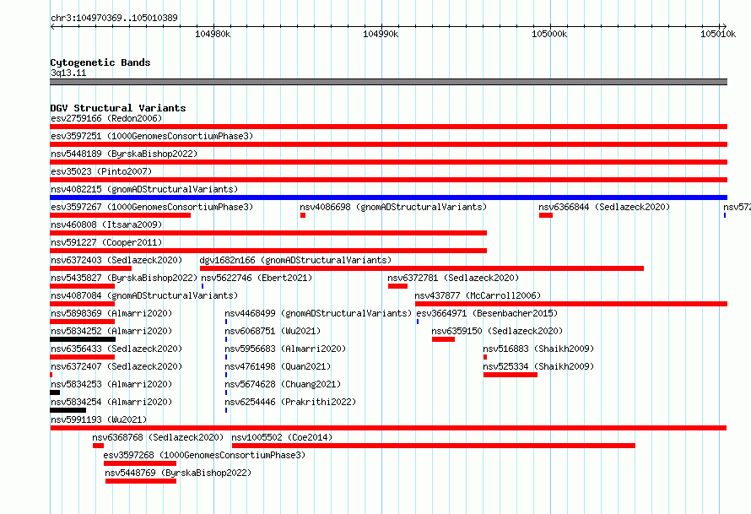
Task: Click the chr3:104970369..105010389 coordinate text
Action: (x=114, y=18)
